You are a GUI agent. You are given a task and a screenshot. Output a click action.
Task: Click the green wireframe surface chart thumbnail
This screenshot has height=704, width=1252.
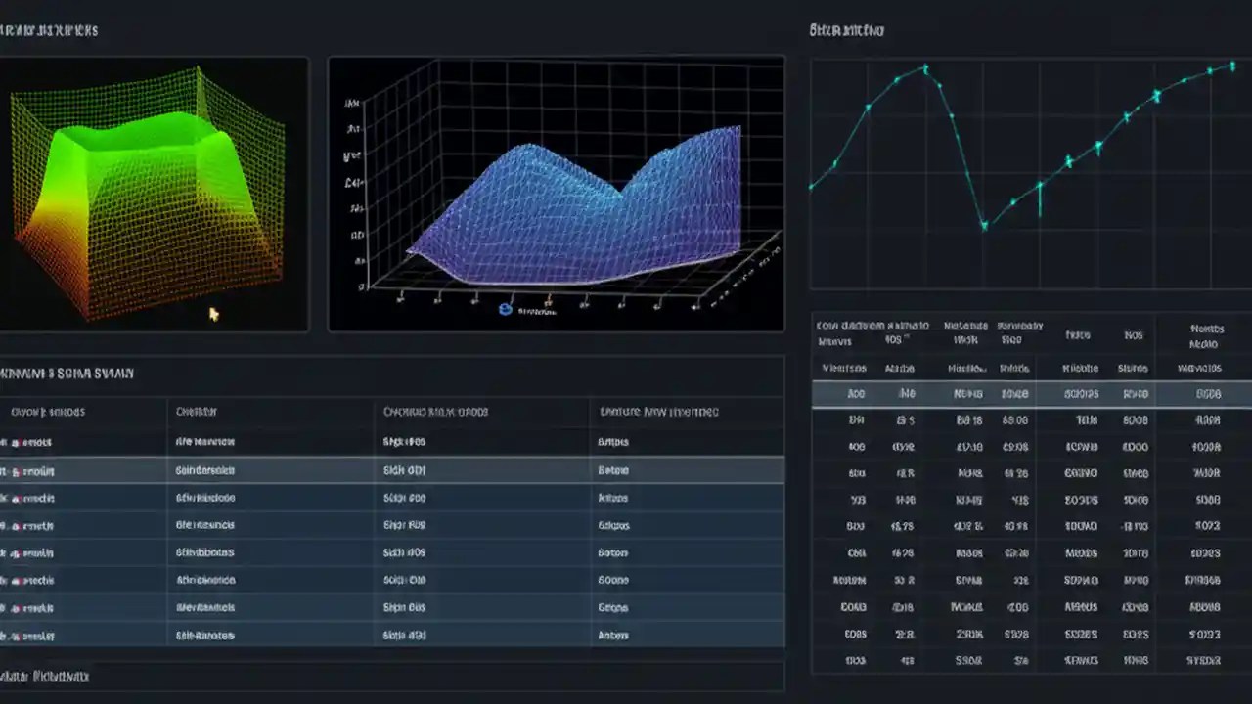point(155,194)
